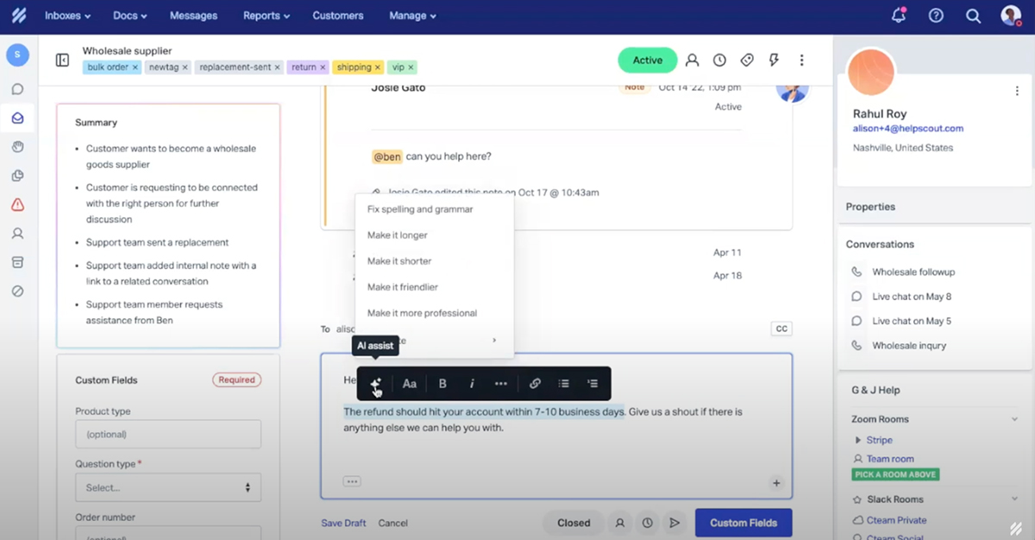The height and width of the screenshot is (540, 1035).
Task: Show the CC recipient field
Action: pos(781,329)
